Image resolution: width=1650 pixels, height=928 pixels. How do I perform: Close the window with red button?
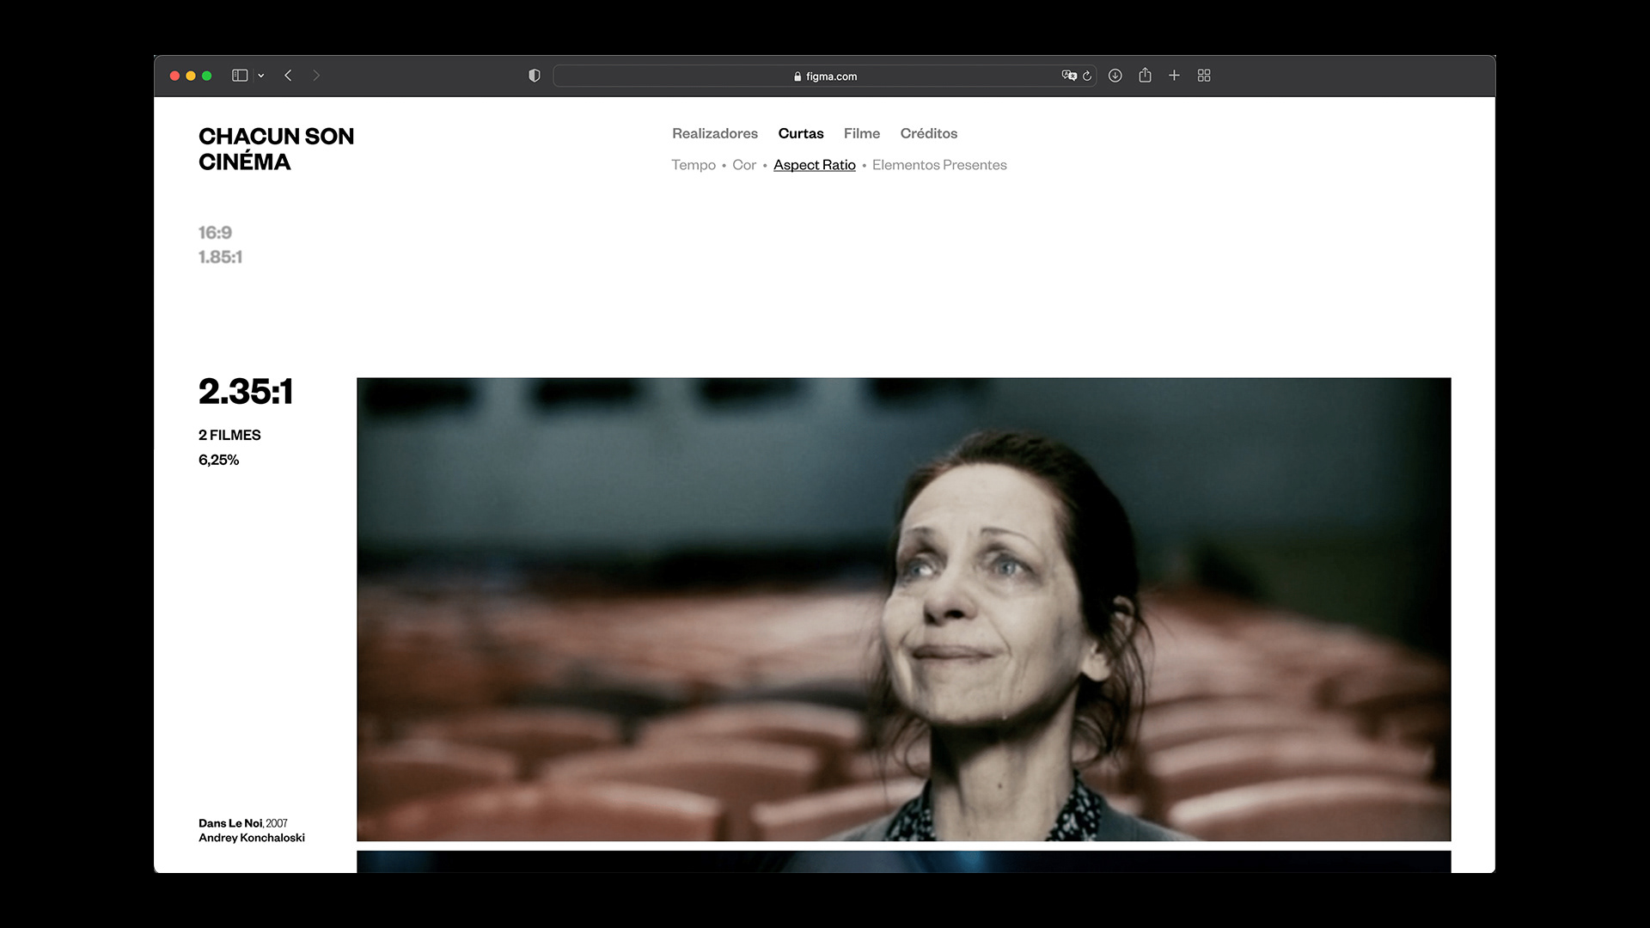(174, 76)
